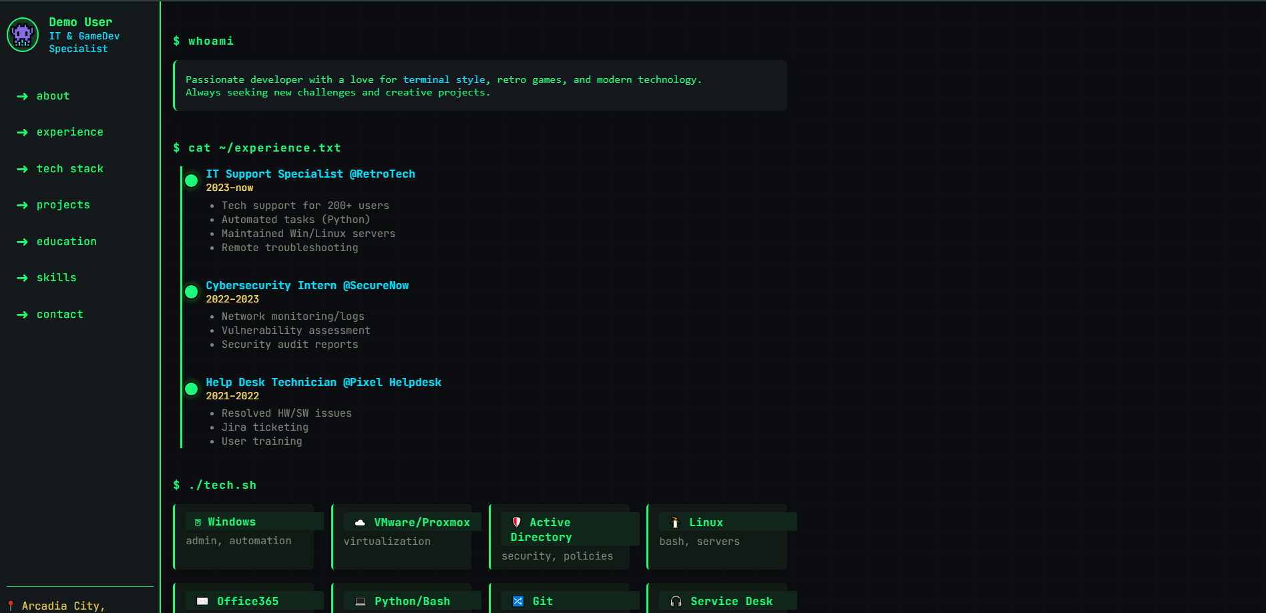This screenshot has height=613, width=1266.
Task: Click the penguin icon on Linux card
Action: 675,522
